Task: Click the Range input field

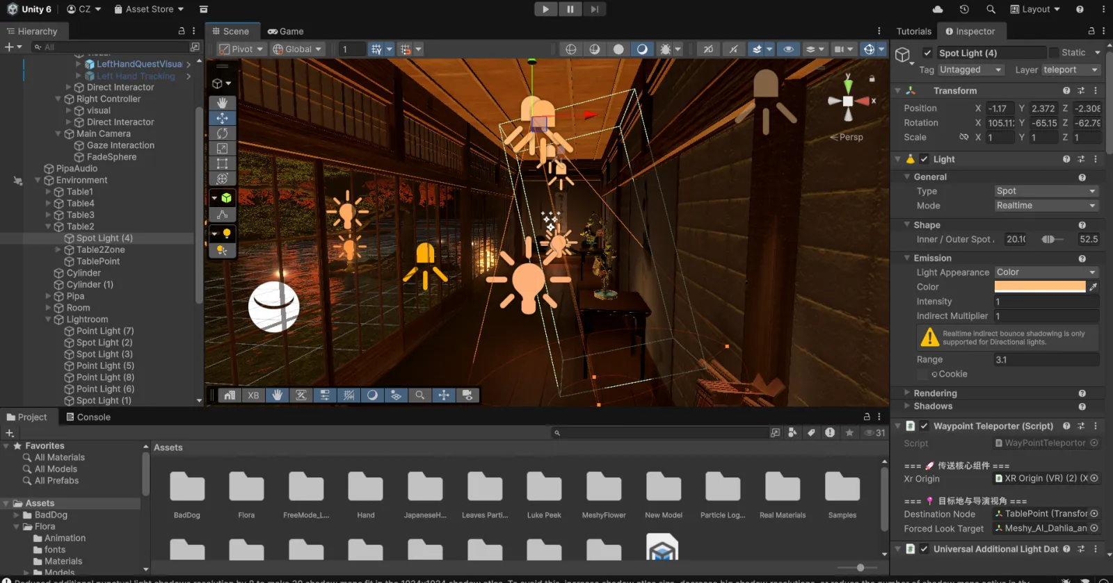Action: pyautogui.click(x=1046, y=360)
